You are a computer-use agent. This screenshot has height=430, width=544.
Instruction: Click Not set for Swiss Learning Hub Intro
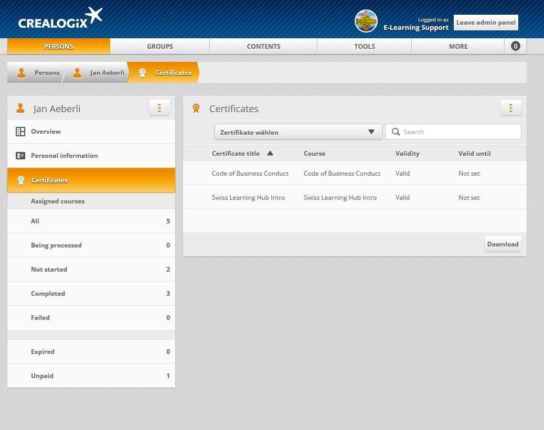pyautogui.click(x=469, y=198)
